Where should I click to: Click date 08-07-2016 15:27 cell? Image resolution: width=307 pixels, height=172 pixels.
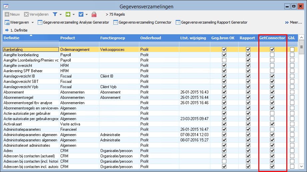click(194, 140)
